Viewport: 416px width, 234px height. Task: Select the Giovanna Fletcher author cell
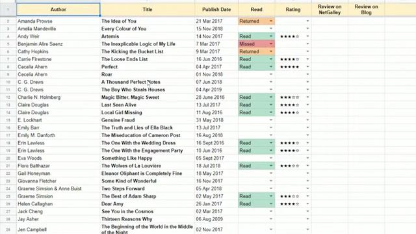click(x=58, y=181)
